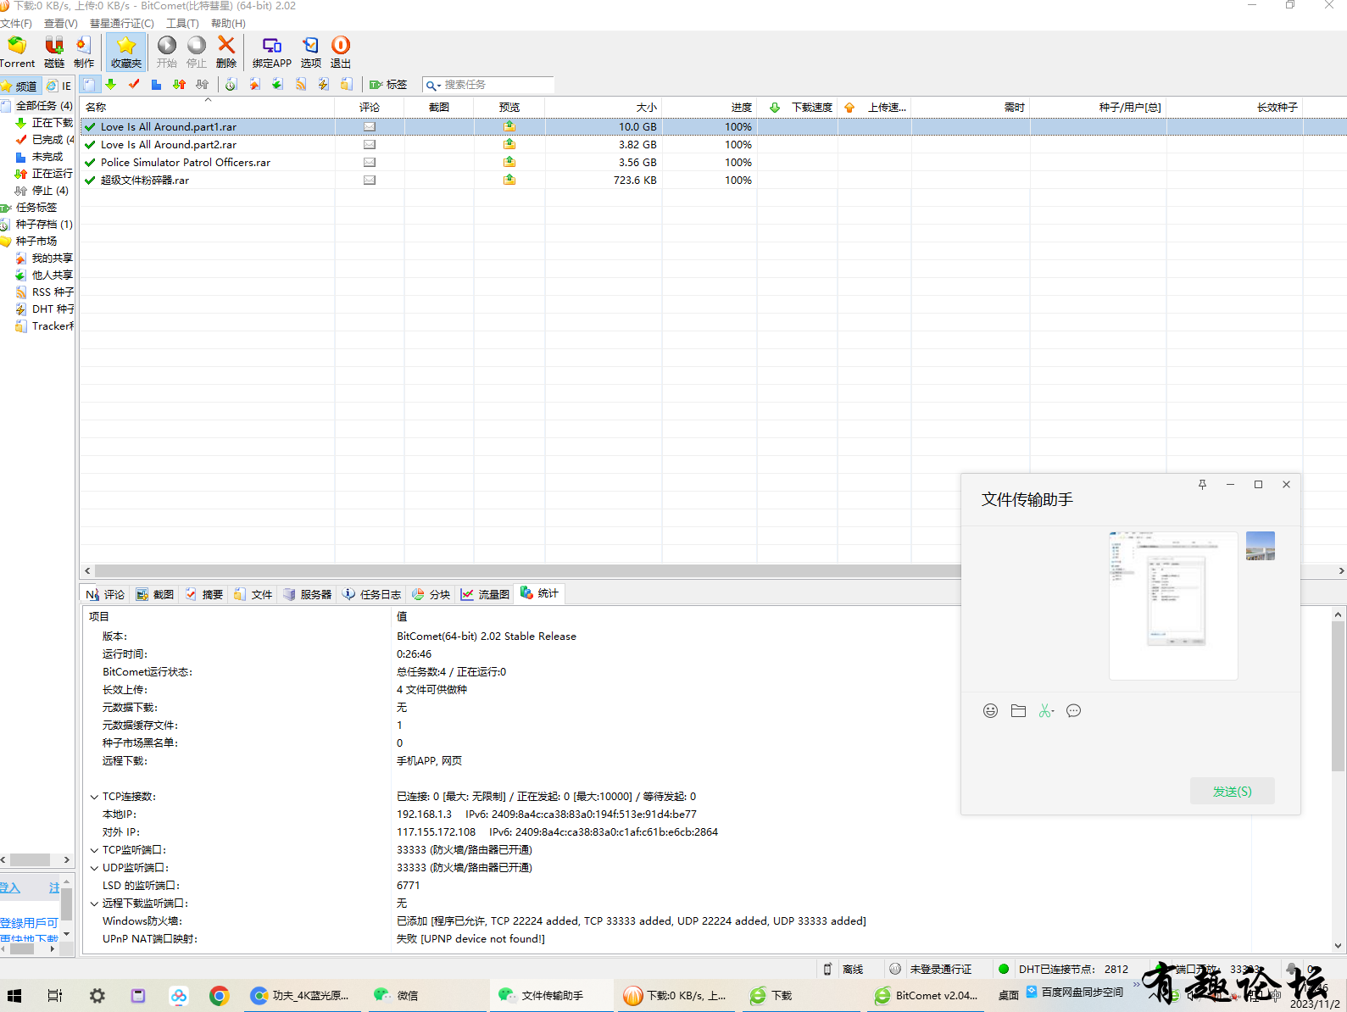Collapse the 远程下载监听端口 row

point(94,904)
